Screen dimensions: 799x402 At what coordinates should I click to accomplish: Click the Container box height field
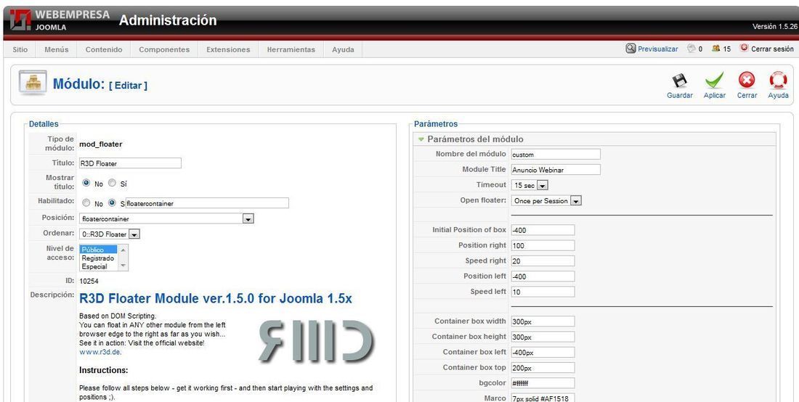pyautogui.click(x=543, y=337)
